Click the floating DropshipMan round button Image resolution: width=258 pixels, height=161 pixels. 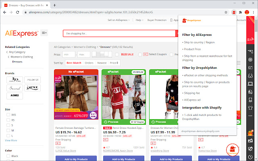coord(233,151)
